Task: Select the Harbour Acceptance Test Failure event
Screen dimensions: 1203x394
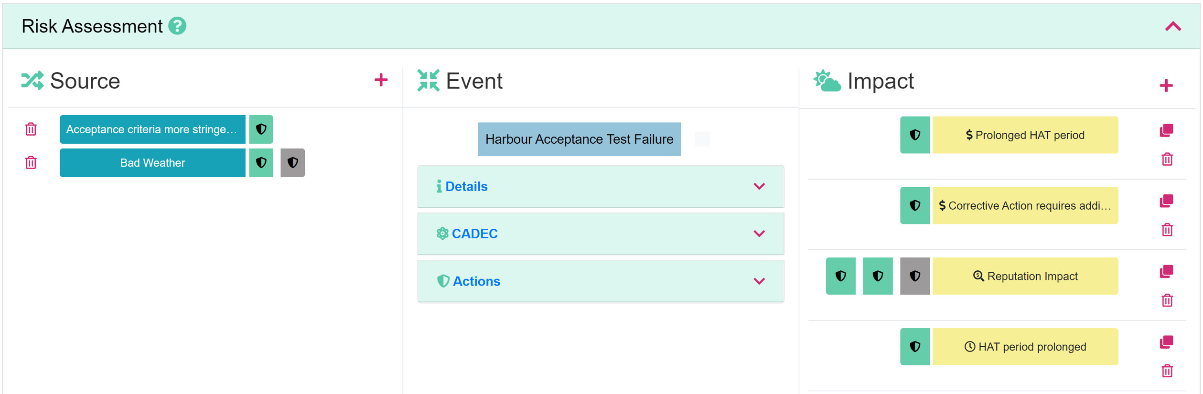Action: point(579,139)
